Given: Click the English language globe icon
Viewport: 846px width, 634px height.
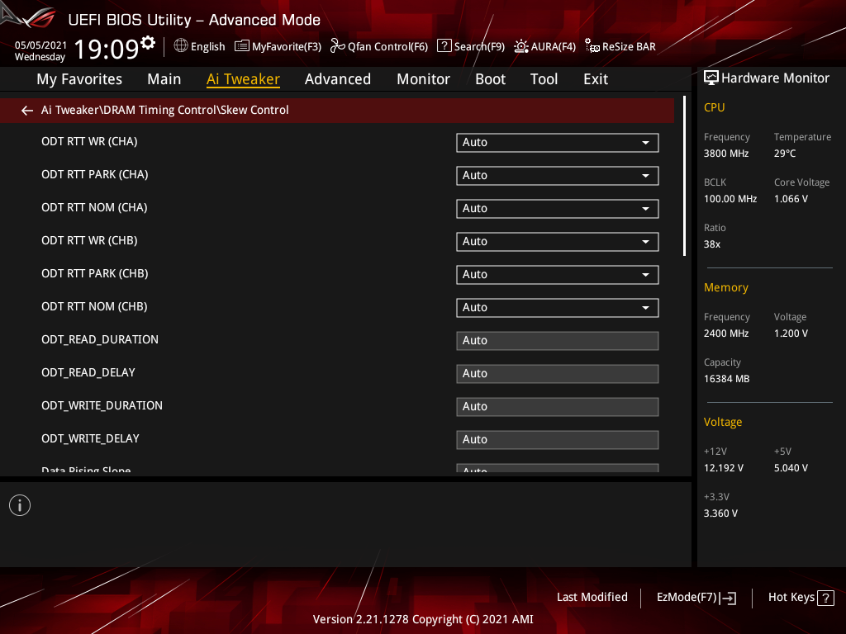Looking at the screenshot, I should coord(181,46).
